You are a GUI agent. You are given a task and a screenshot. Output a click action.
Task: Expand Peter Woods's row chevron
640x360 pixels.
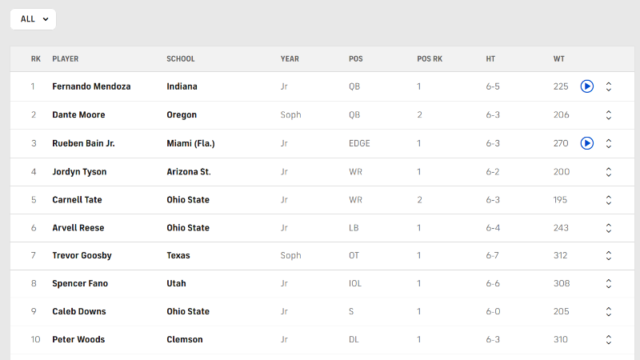609,340
